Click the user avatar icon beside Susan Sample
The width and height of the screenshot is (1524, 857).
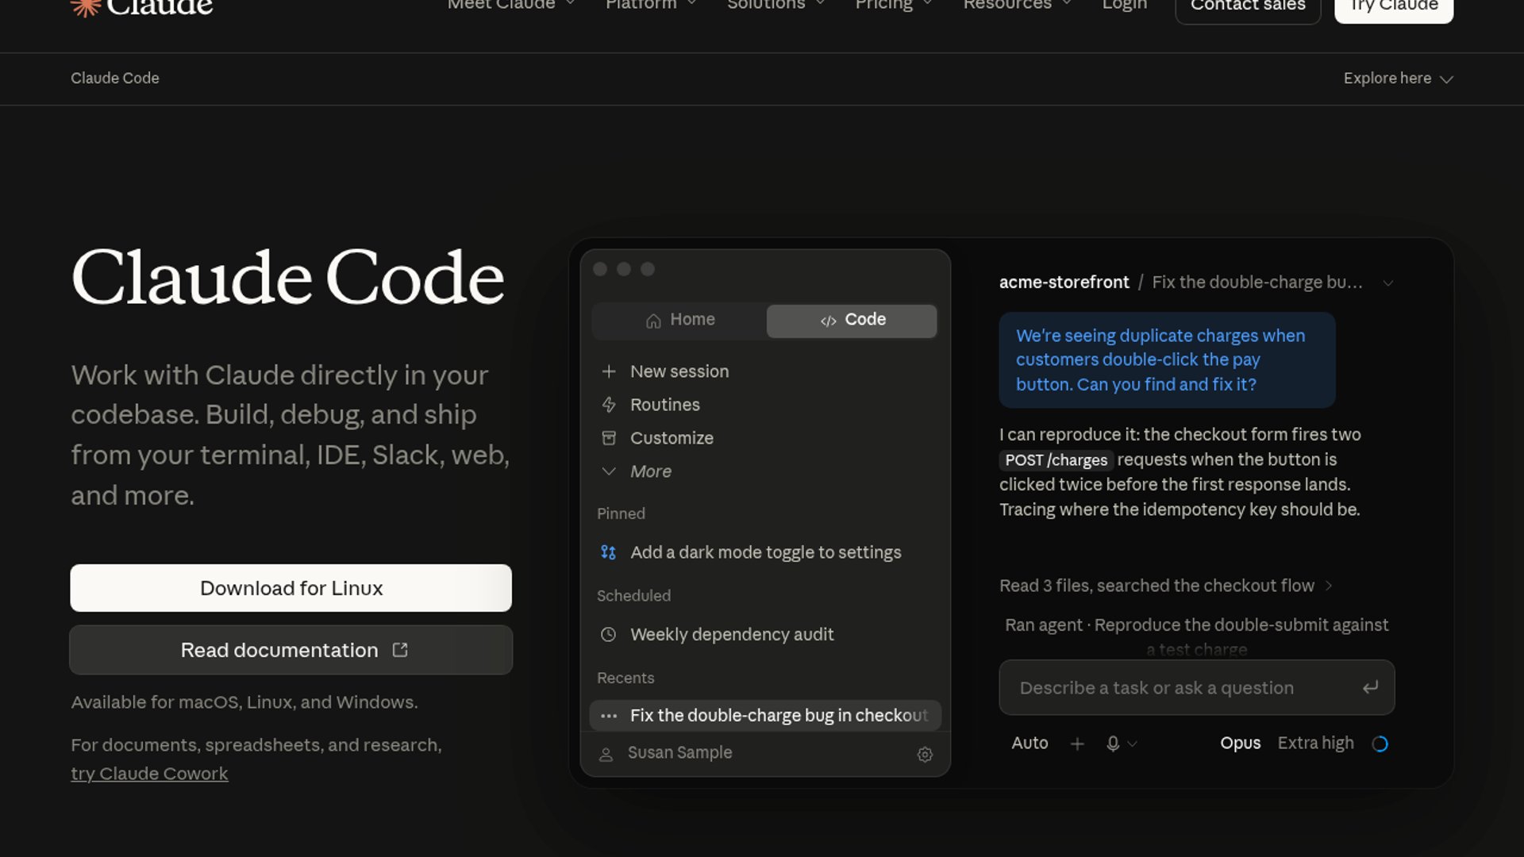pos(606,754)
